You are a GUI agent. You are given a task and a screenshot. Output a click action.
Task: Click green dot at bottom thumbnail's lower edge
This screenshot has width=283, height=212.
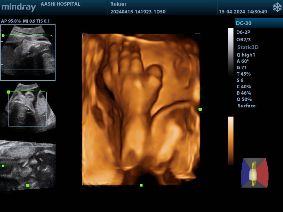28,185
